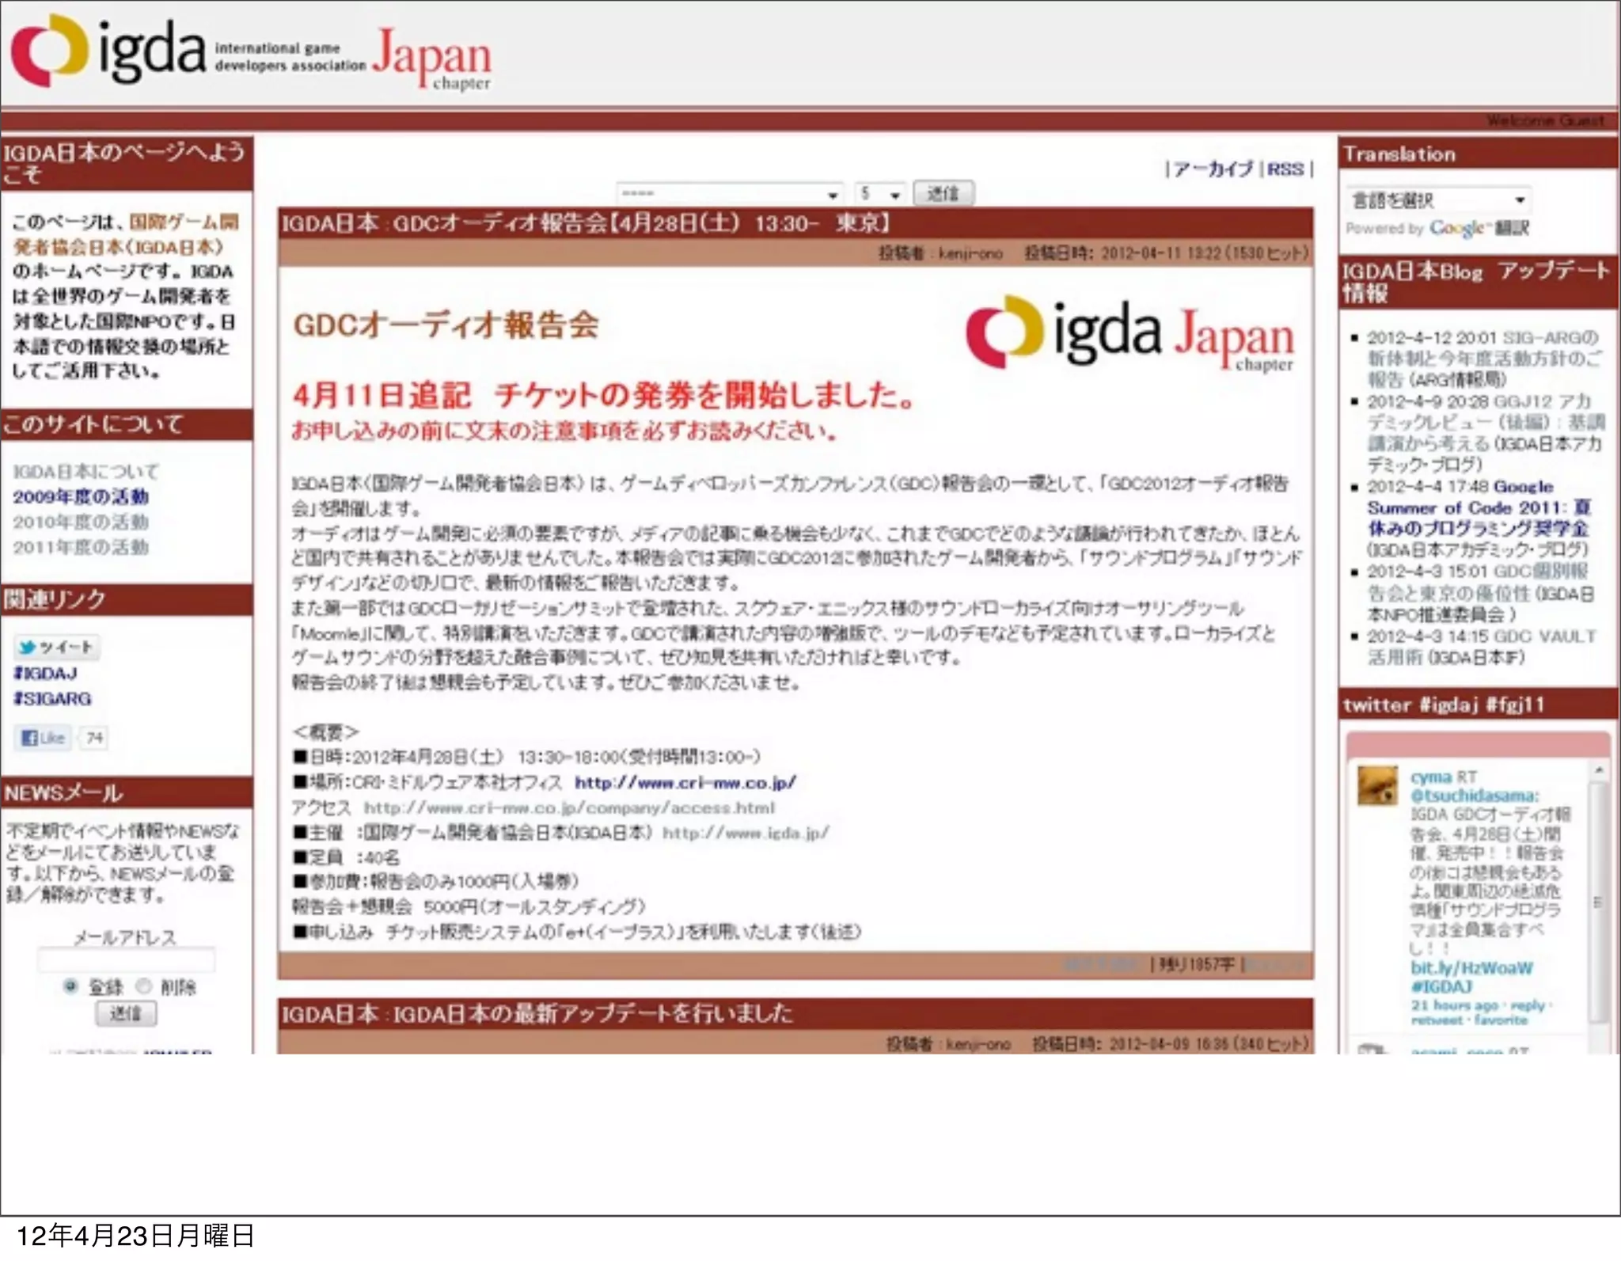The width and height of the screenshot is (1621, 1261).
Task: Open the 言語を選択 language dropdown
Action: tap(1438, 199)
